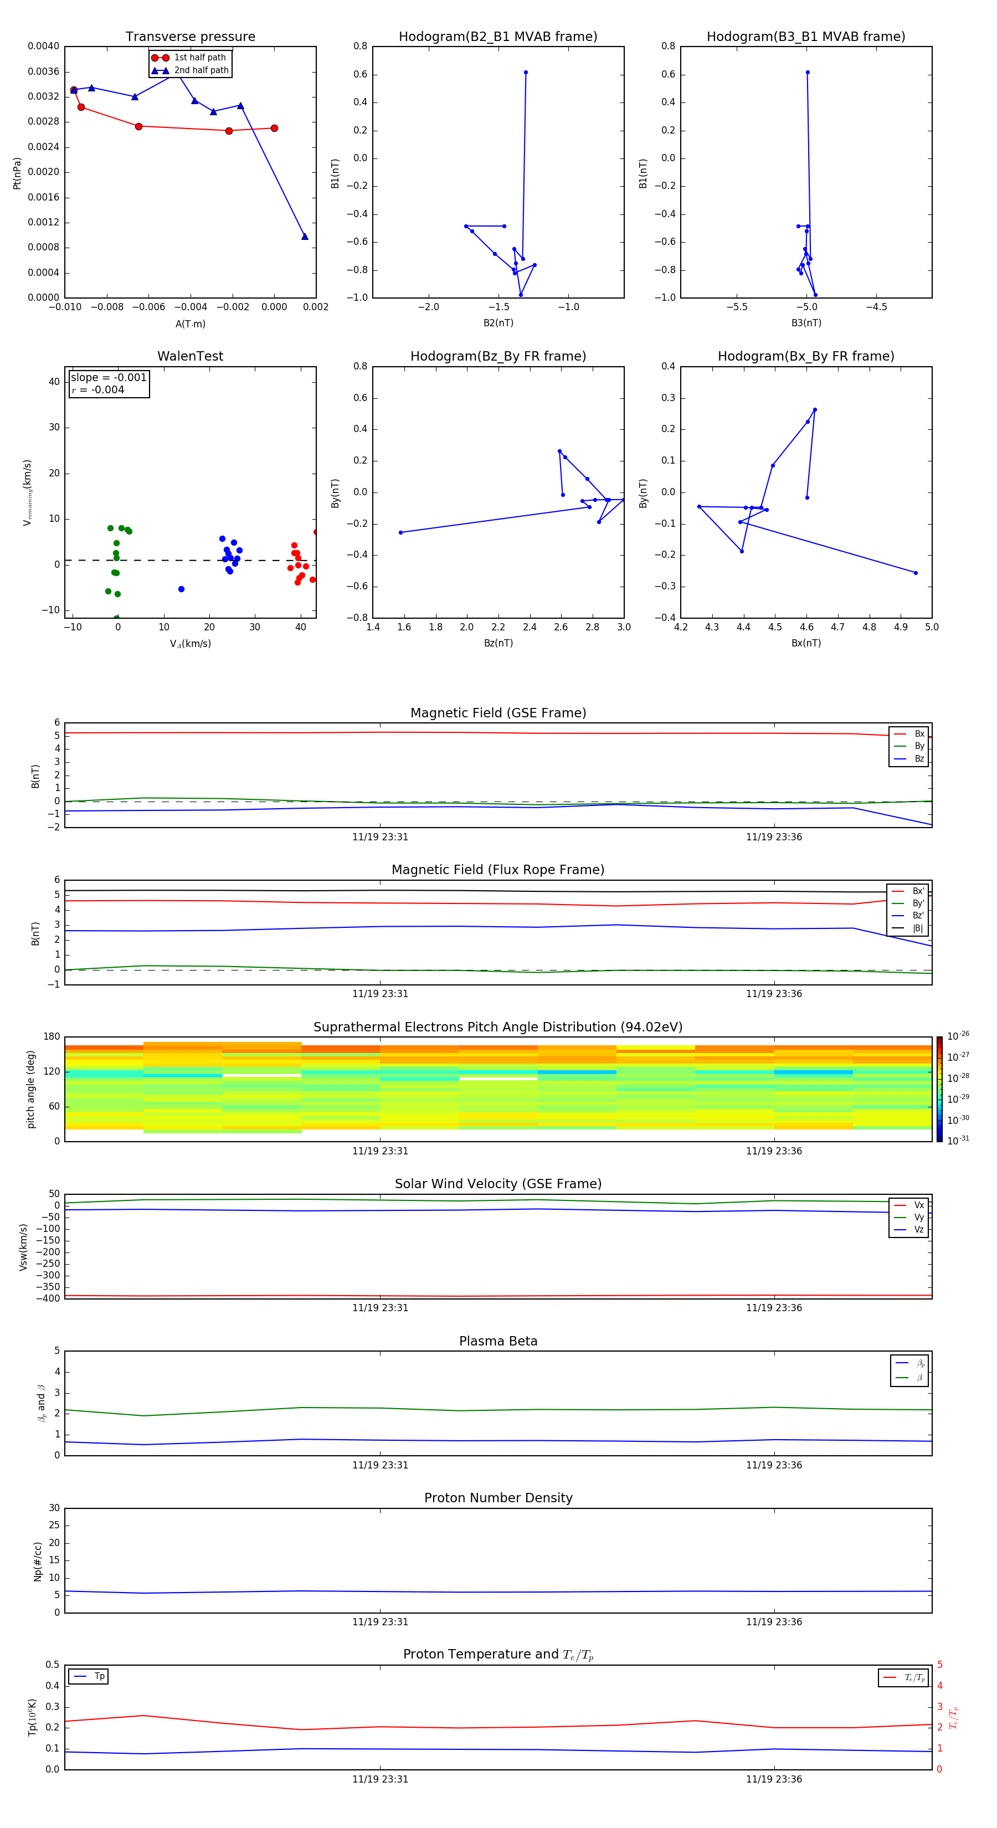Click the 'Tp' legend in temperature plot

pyautogui.click(x=89, y=1676)
